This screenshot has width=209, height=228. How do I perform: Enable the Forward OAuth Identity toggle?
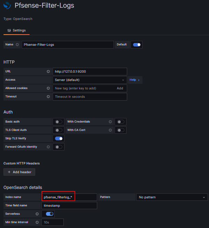(x=59, y=147)
